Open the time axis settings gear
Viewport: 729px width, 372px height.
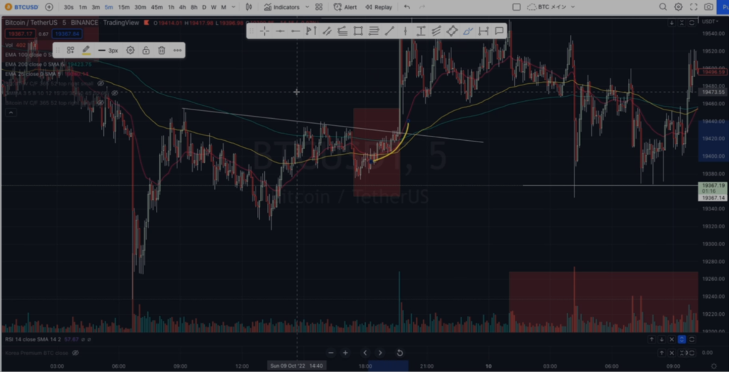pos(714,366)
